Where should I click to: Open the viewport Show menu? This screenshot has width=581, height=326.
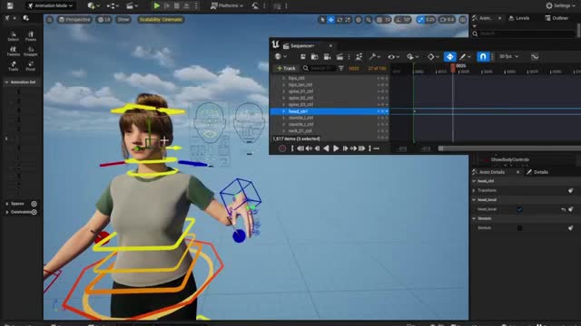123,20
